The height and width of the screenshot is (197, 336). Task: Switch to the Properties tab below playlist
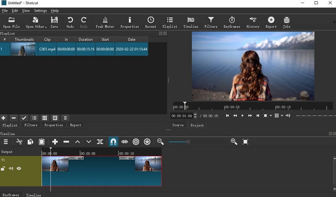pos(54,125)
